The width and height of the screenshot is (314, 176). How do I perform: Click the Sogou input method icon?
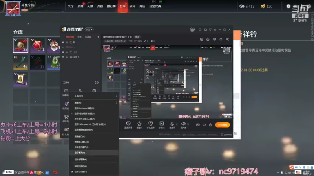click(291, 167)
